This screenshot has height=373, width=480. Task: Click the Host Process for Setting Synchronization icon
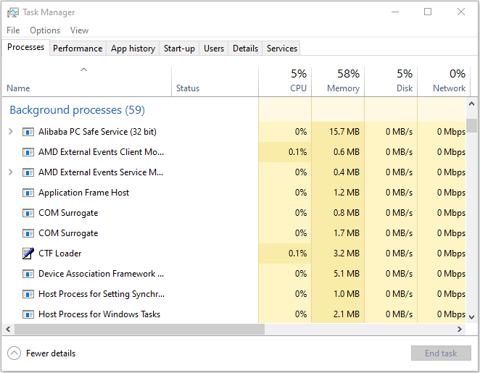click(x=28, y=294)
